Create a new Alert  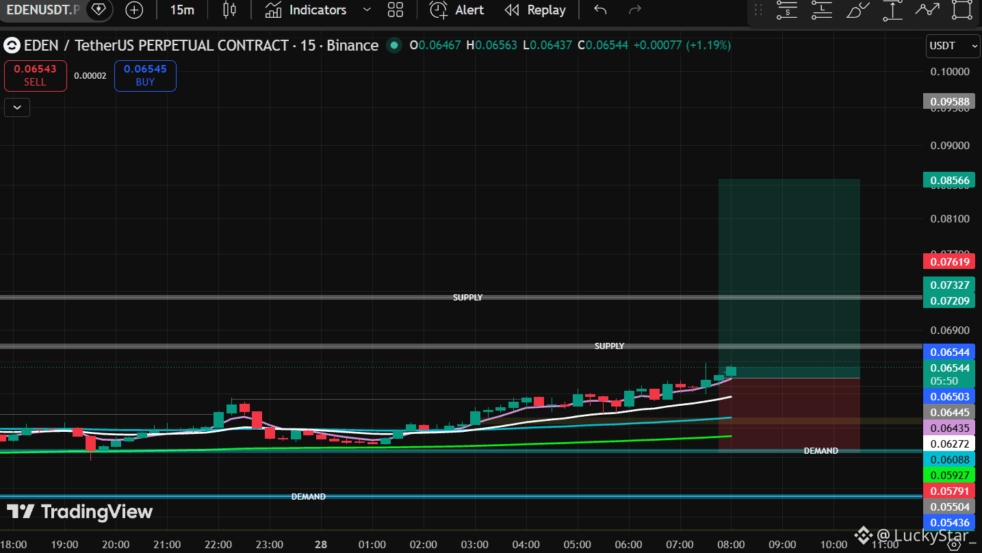(456, 10)
